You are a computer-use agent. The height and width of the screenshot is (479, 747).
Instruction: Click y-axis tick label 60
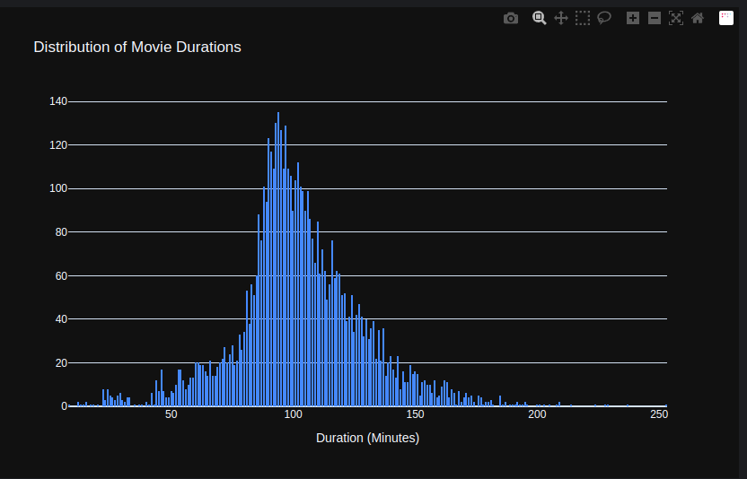pos(61,275)
